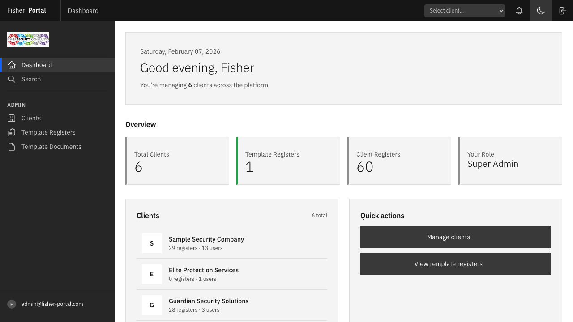
Task: Select Dashboard in the sidebar menu
Action: [x=37, y=65]
